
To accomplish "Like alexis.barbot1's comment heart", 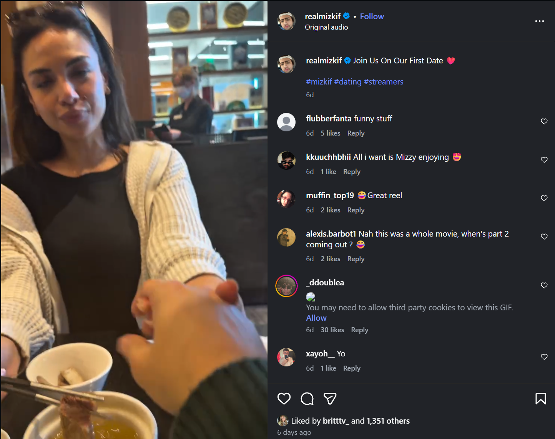I will [x=544, y=237].
